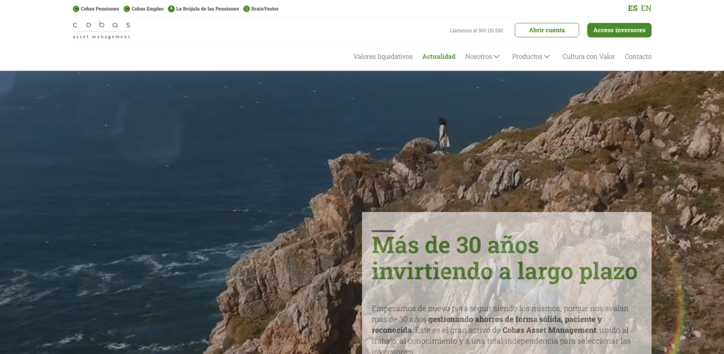Open La Brújula de las Pensiones icon

click(x=171, y=8)
